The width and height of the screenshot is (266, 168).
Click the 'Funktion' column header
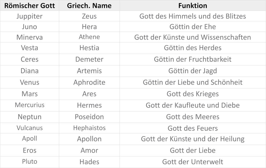[x=193, y=5]
